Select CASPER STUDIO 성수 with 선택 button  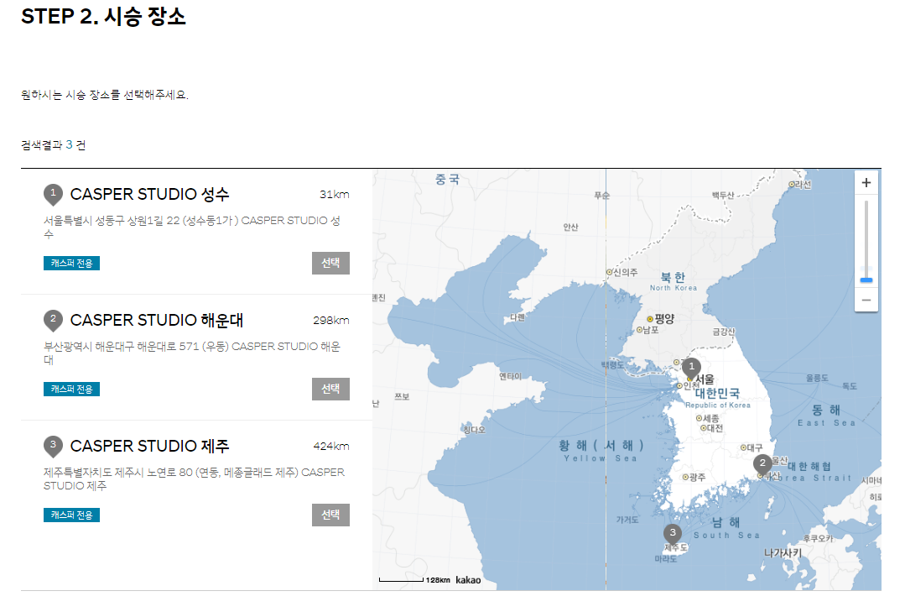[330, 263]
